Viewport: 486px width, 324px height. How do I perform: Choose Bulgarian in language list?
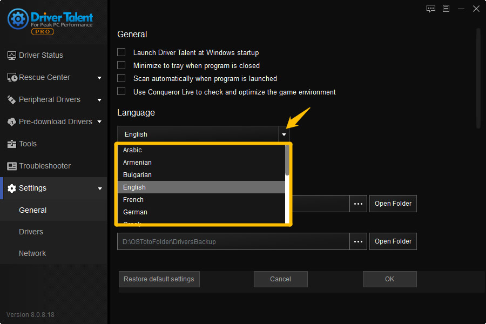pyautogui.click(x=201, y=175)
